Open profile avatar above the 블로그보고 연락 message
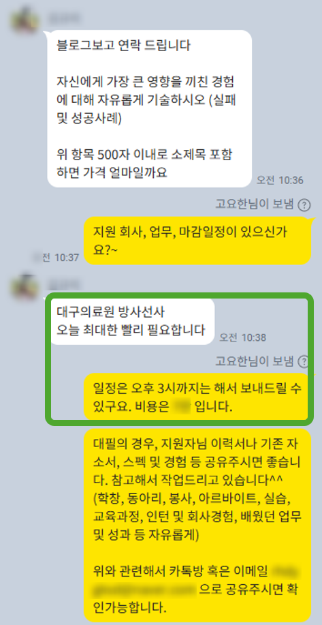 [x=25, y=18]
